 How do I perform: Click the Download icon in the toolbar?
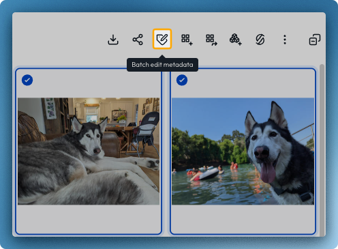[x=113, y=40]
